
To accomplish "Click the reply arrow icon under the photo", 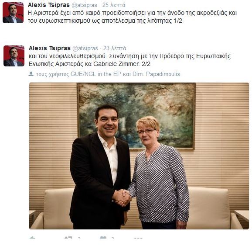I will [32, 238].
